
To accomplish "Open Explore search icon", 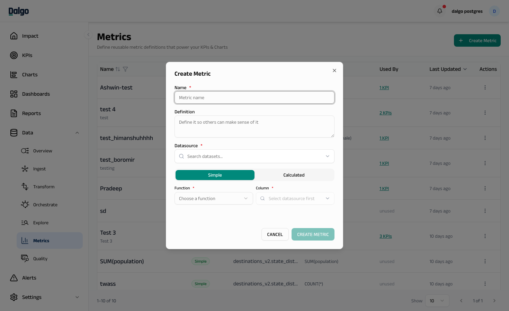I will [x=25, y=223].
